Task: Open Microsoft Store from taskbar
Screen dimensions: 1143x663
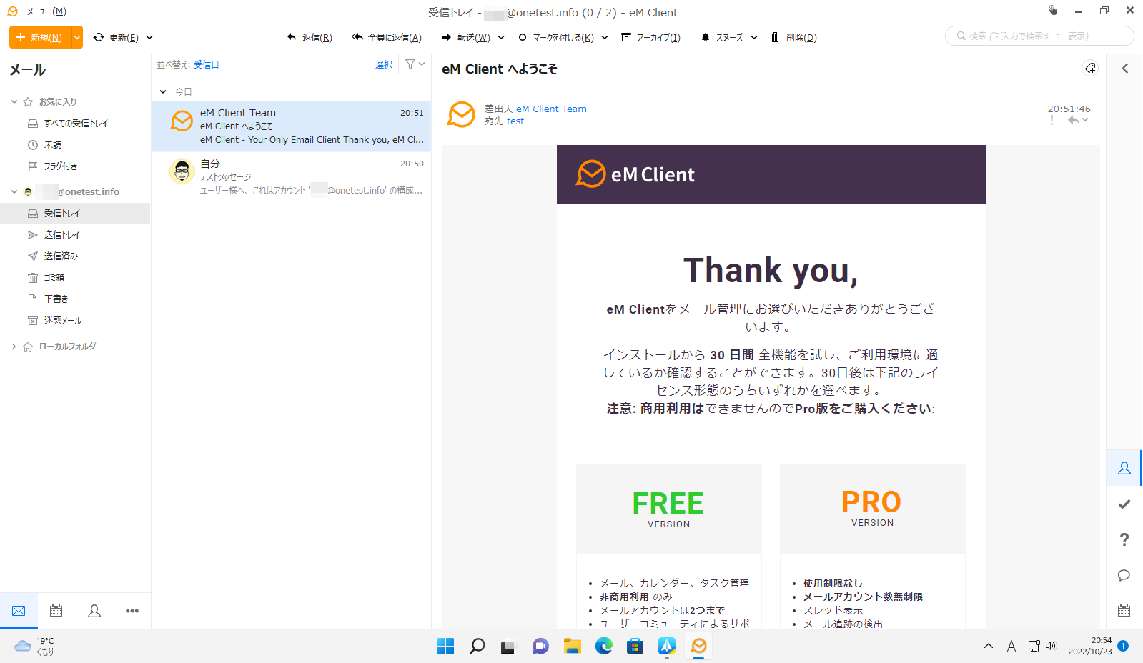Action: click(x=635, y=646)
